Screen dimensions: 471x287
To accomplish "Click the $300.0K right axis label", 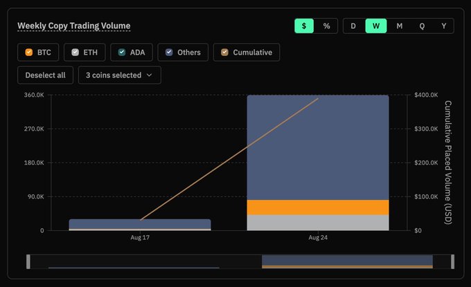I will (x=426, y=129).
